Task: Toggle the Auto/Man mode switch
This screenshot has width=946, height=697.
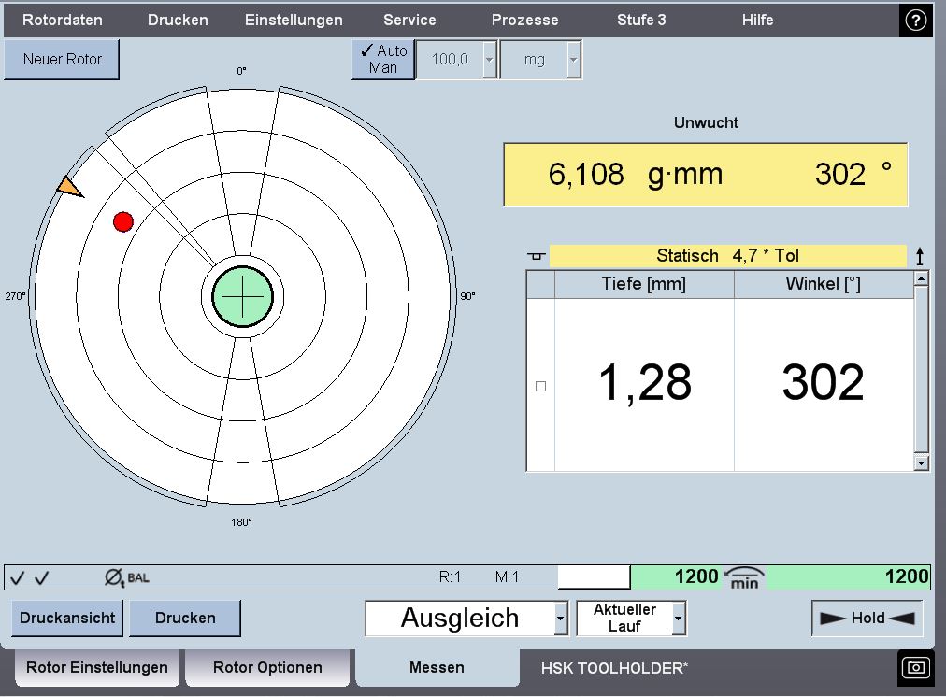Action: coord(383,59)
